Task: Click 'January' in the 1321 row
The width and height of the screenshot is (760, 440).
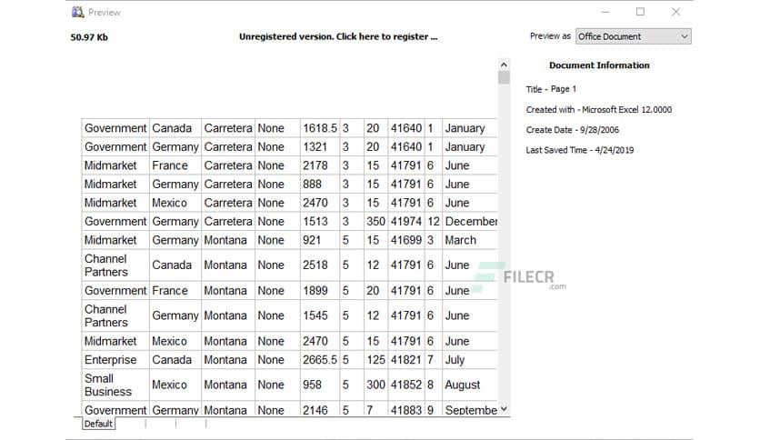Action: coord(470,147)
